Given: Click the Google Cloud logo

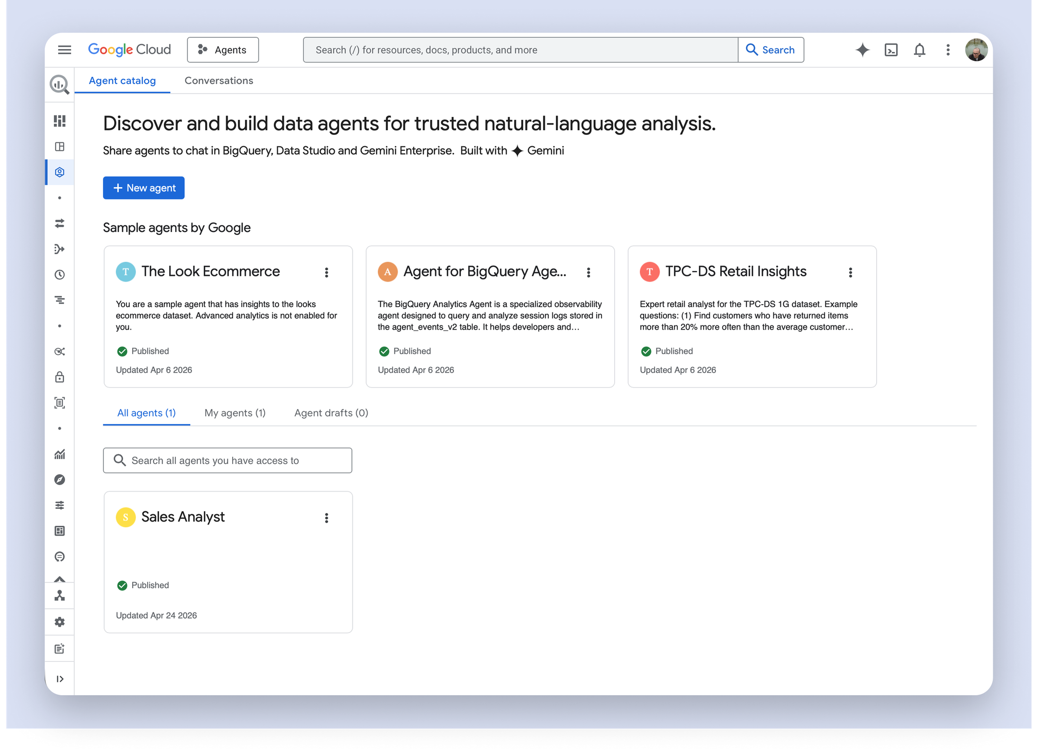Looking at the screenshot, I should (129, 50).
